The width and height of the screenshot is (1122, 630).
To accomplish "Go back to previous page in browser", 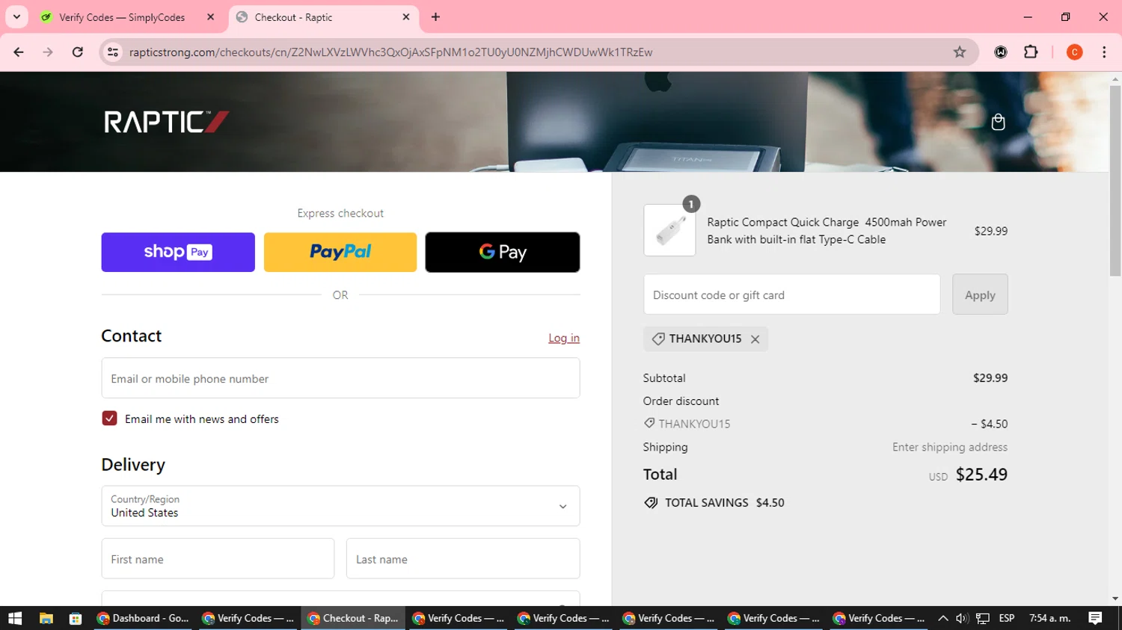I will coord(19,52).
